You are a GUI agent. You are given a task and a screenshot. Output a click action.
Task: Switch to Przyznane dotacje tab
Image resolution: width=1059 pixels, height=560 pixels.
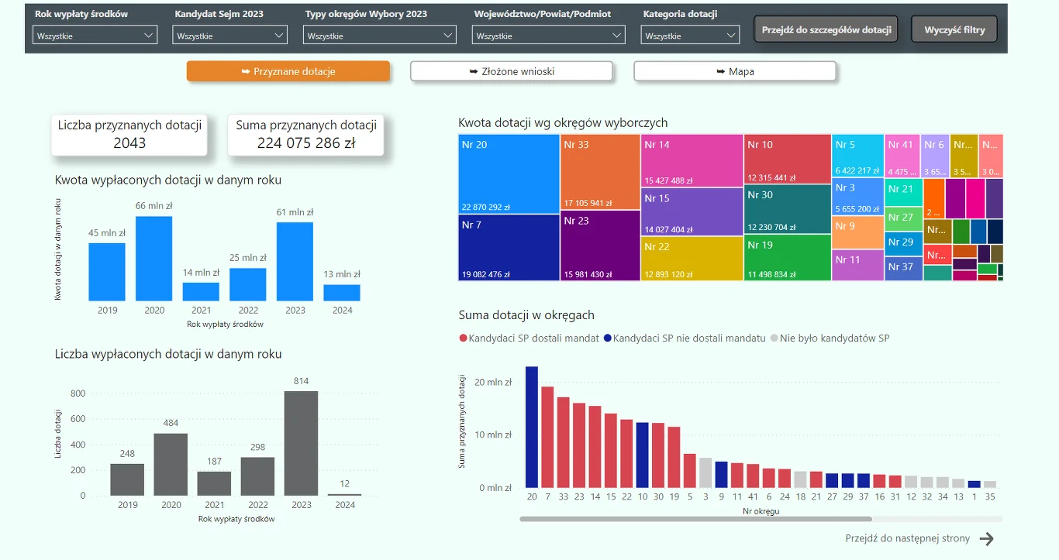click(288, 71)
